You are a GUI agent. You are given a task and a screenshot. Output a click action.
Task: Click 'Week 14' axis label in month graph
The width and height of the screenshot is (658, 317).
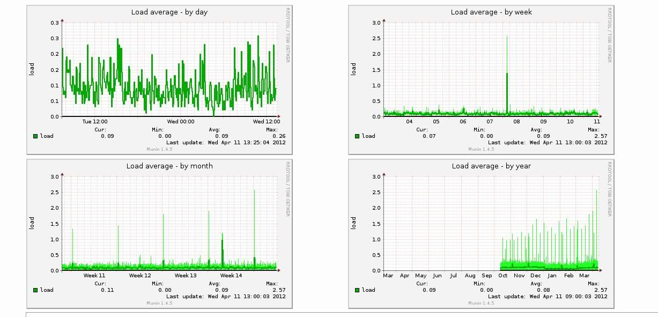231,276
